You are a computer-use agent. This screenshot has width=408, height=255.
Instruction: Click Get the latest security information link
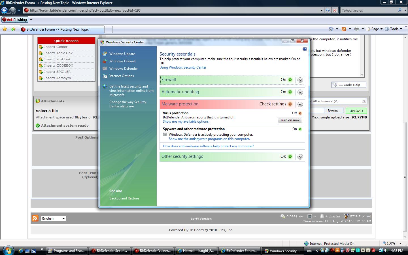(131, 91)
